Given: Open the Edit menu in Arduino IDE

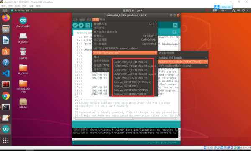Looking at the screenshot, I should click(x=82, y=20).
